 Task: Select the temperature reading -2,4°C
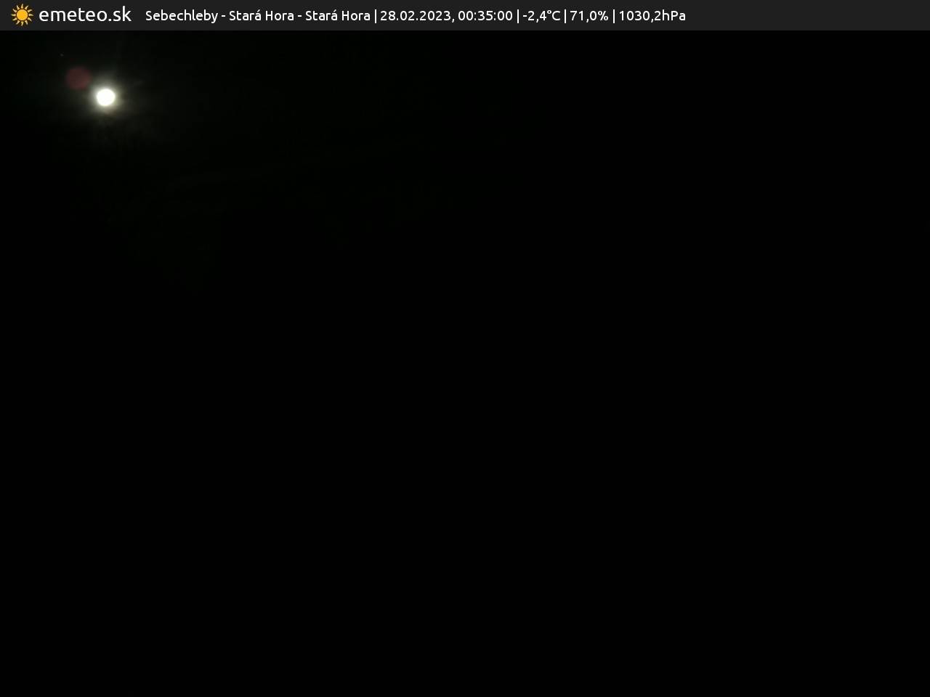(x=541, y=16)
